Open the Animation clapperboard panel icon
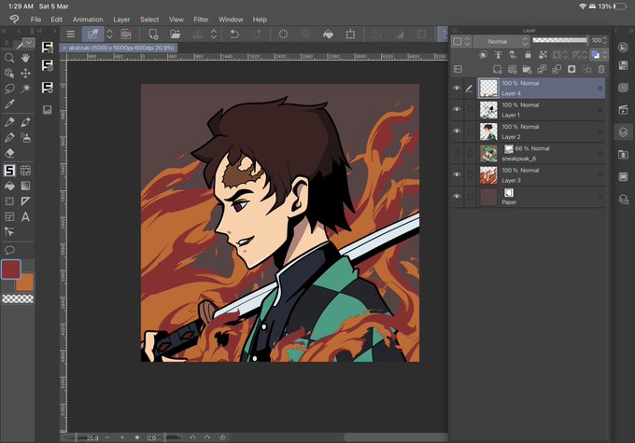The height and width of the screenshot is (443, 635). pos(623,110)
